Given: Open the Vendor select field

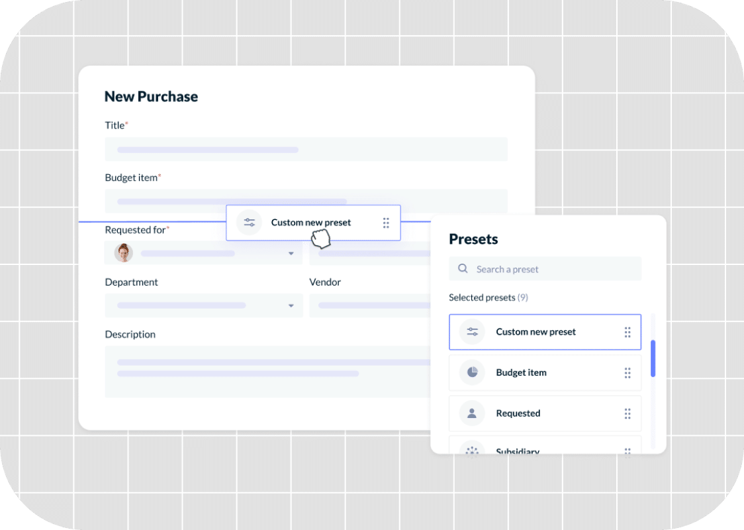Looking at the screenshot, I should click(371, 305).
